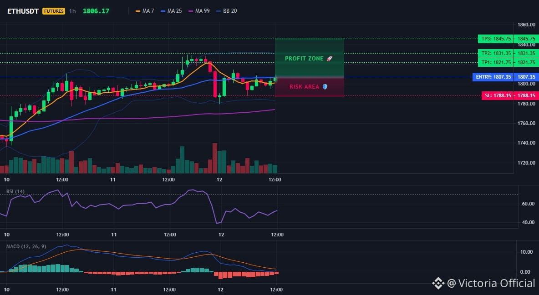Click the 1800.00 price axis value

pyautogui.click(x=527, y=84)
